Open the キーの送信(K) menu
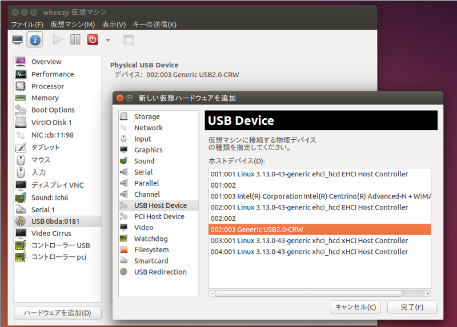457x327 pixels. [154, 25]
